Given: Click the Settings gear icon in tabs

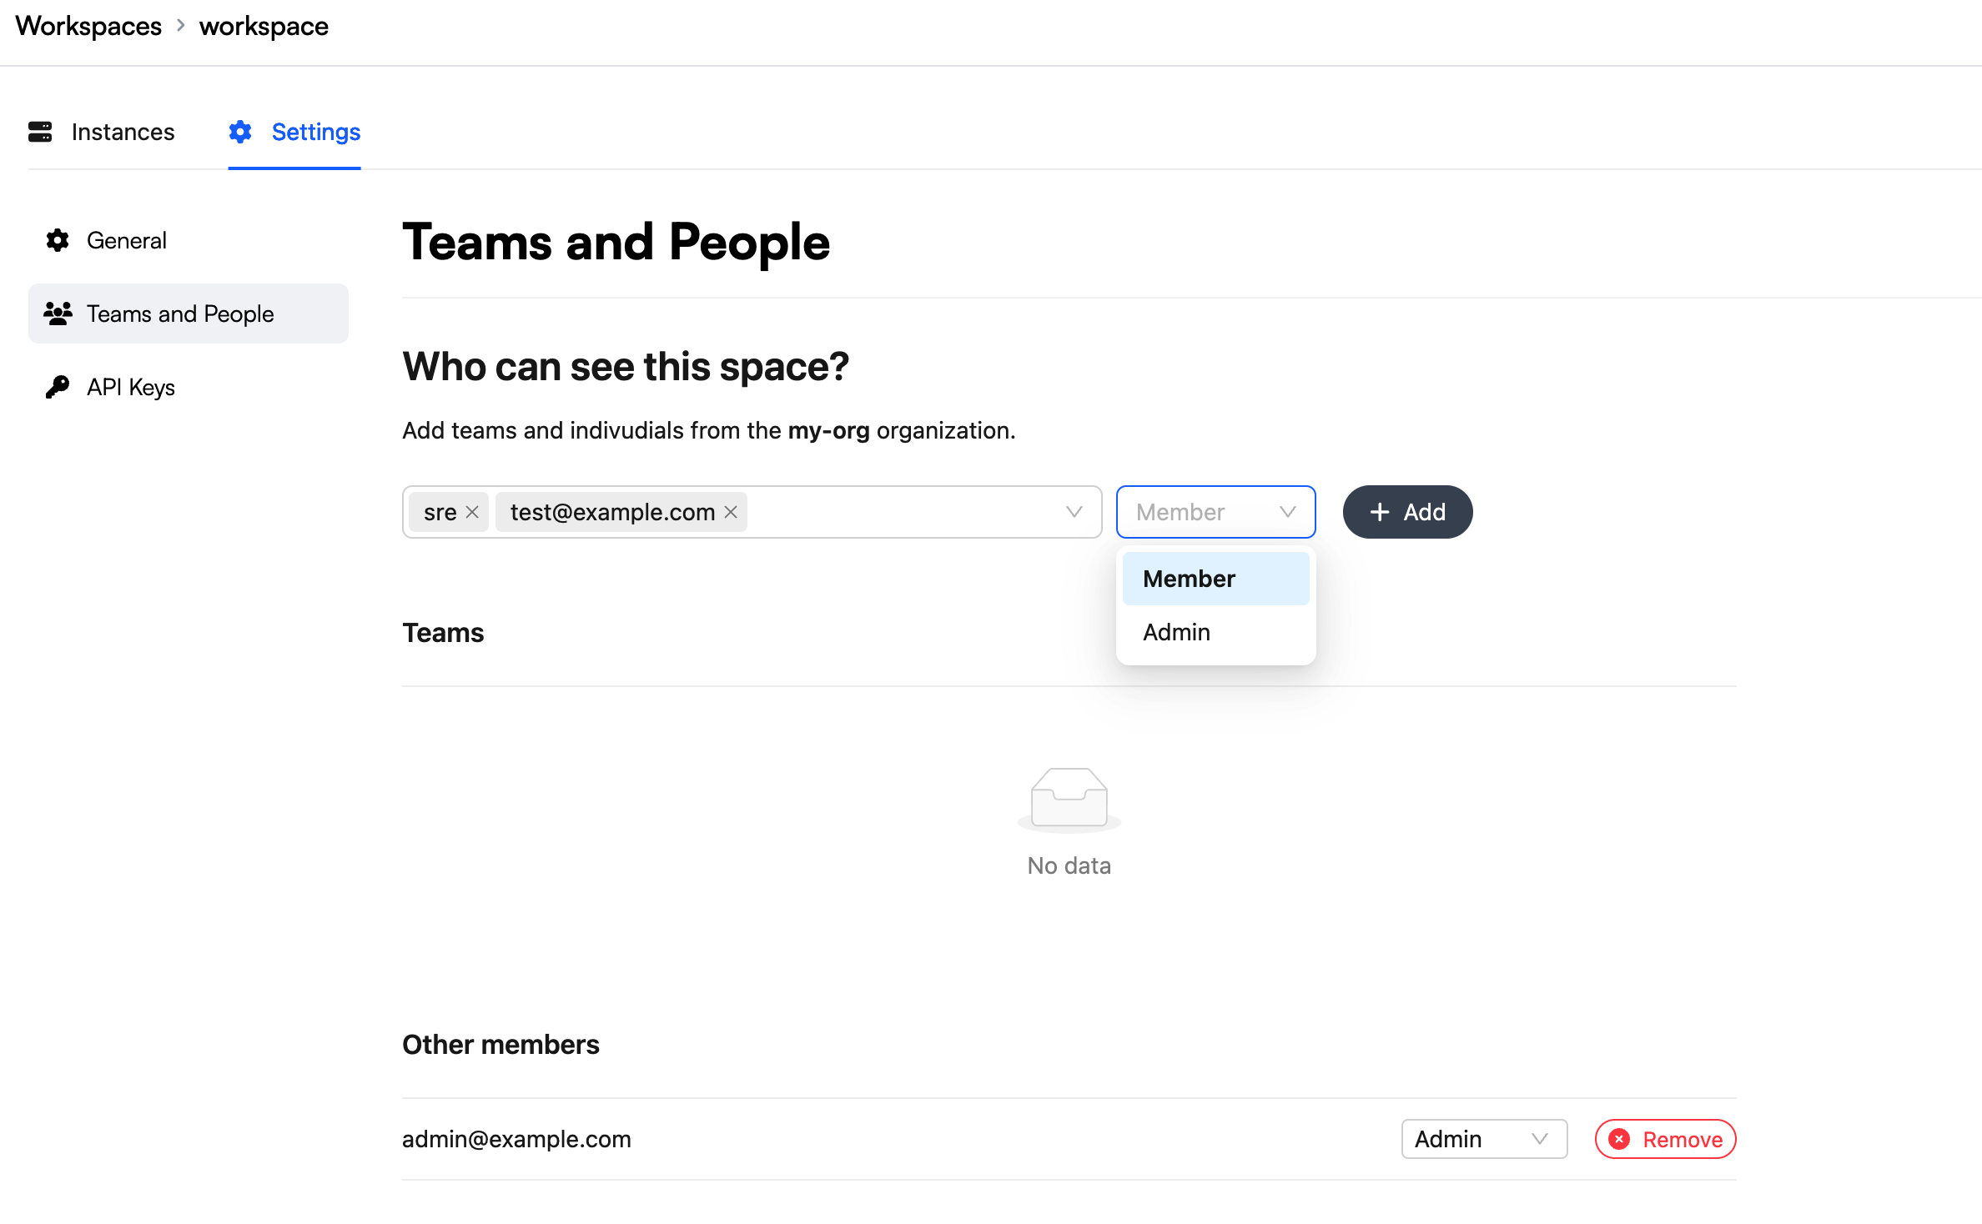Looking at the screenshot, I should [x=240, y=132].
